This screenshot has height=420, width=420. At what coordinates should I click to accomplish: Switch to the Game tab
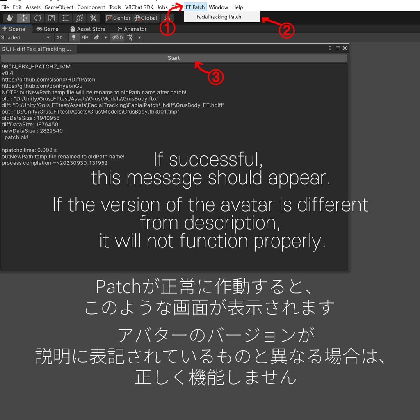coord(47,29)
